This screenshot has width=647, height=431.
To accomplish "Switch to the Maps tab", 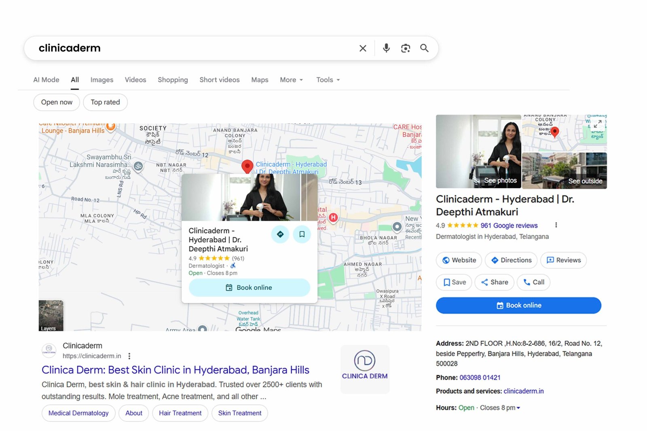I will pyautogui.click(x=259, y=80).
